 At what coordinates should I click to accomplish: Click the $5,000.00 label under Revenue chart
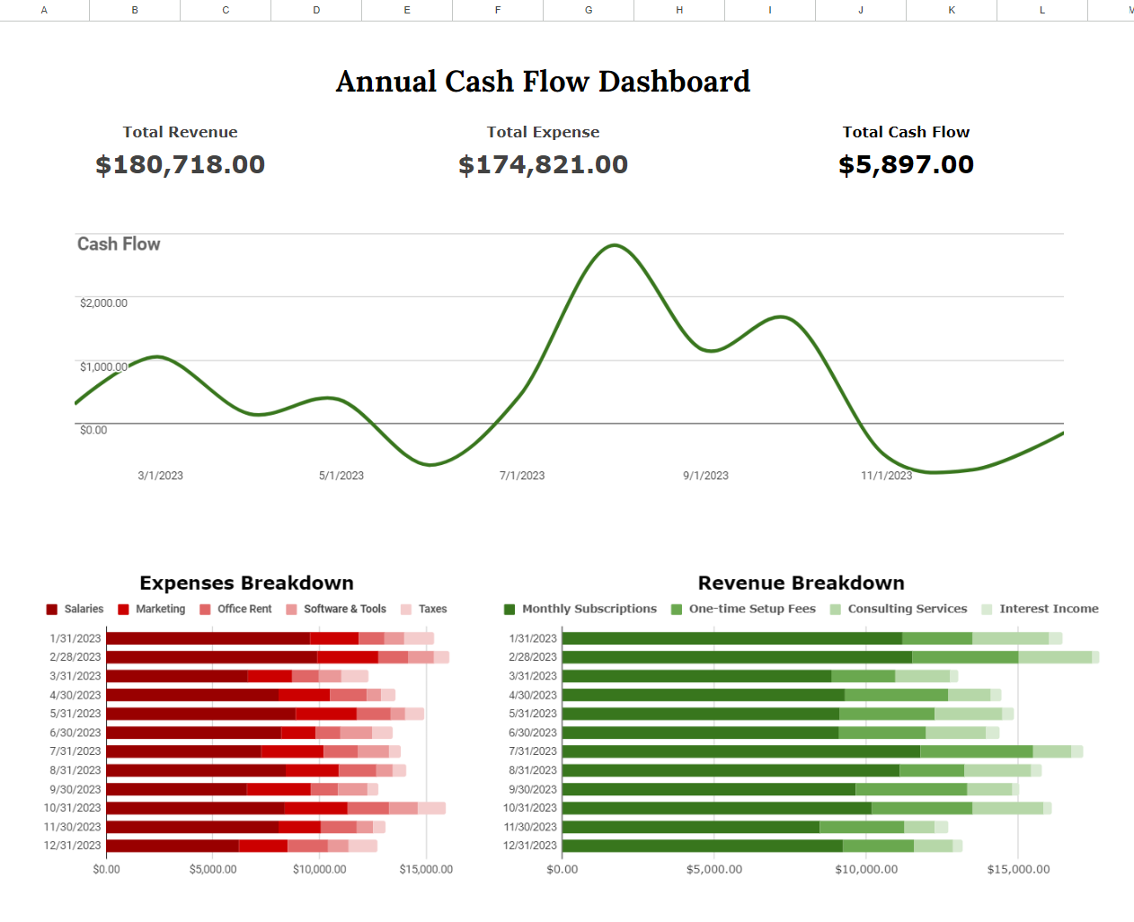714,869
